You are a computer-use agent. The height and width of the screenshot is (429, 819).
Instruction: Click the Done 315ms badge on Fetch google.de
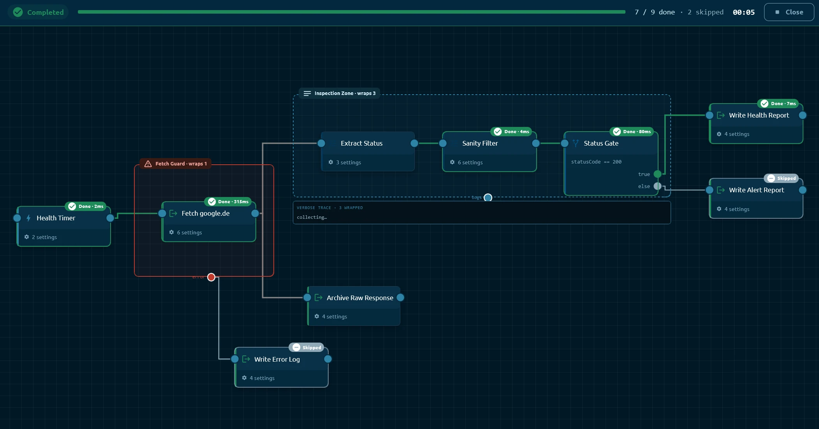click(229, 202)
